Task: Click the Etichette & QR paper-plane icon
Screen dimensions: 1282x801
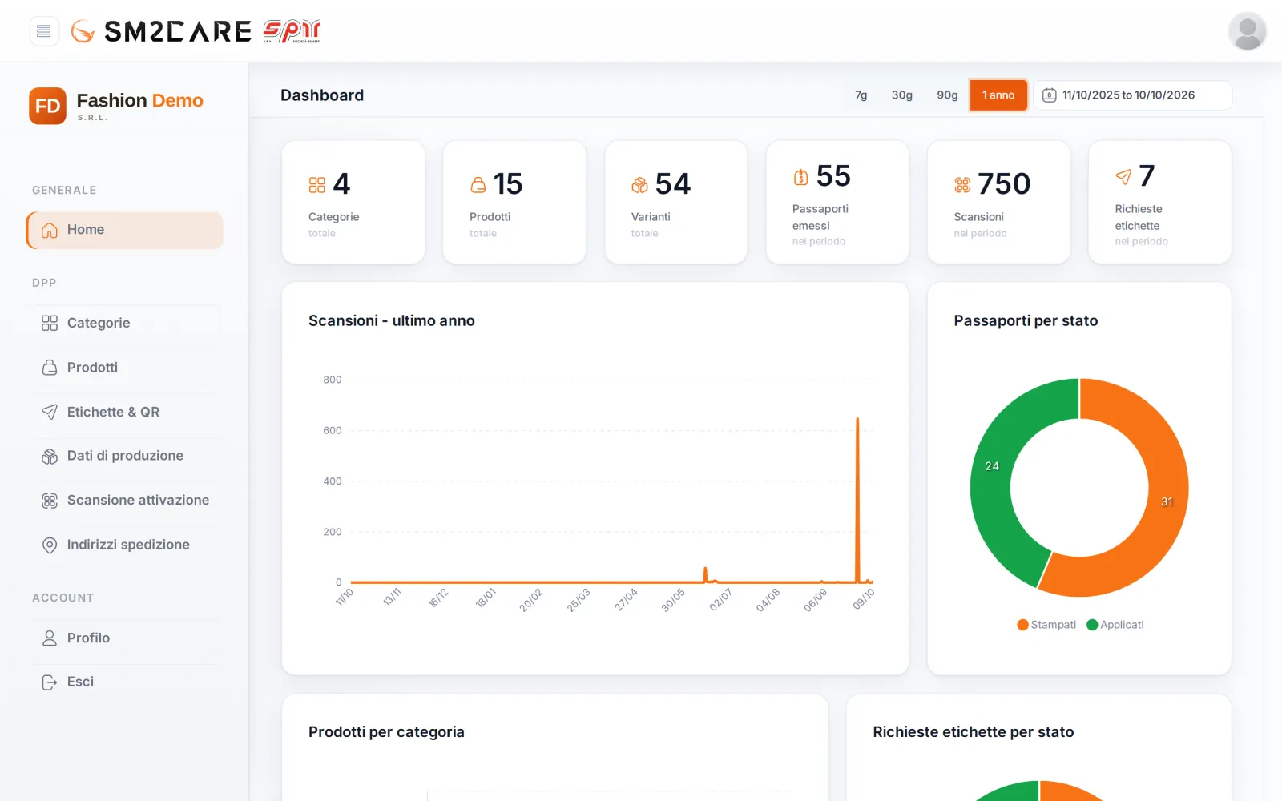Action: click(50, 412)
